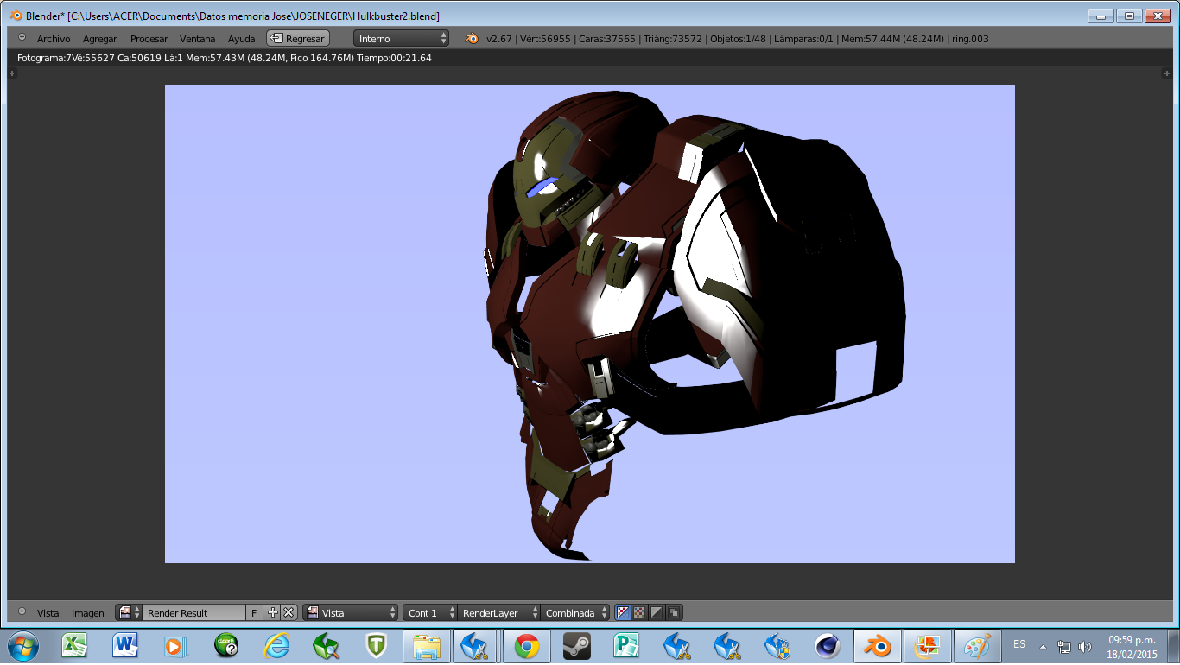Screen dimensions: 1180x665
Task: Click the top-left area split corner widget
Action: 11,74
